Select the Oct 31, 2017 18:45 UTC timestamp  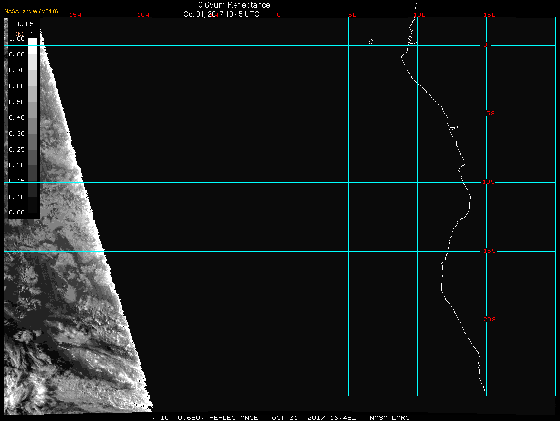[221, 14]
